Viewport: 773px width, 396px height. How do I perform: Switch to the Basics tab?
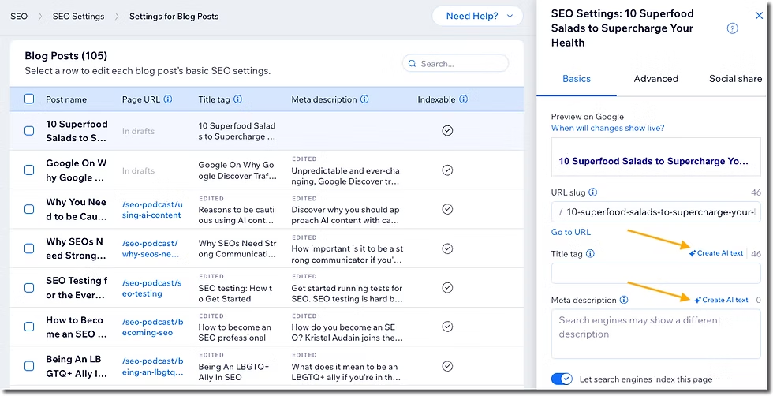click(x=577, y=79)
